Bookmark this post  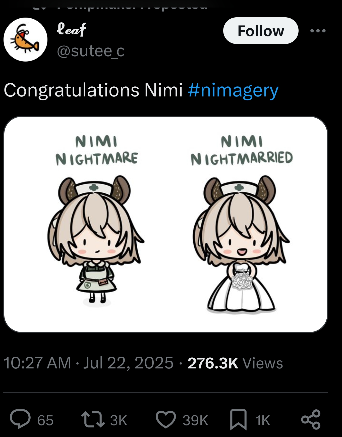coord(238,419)
